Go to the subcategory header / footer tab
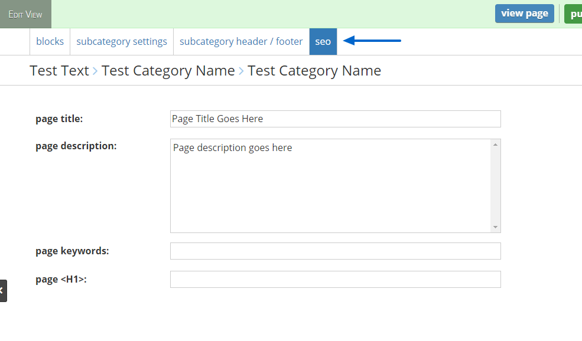The width and height of the screenshot is (582, 341). click(x=241, y=41)
